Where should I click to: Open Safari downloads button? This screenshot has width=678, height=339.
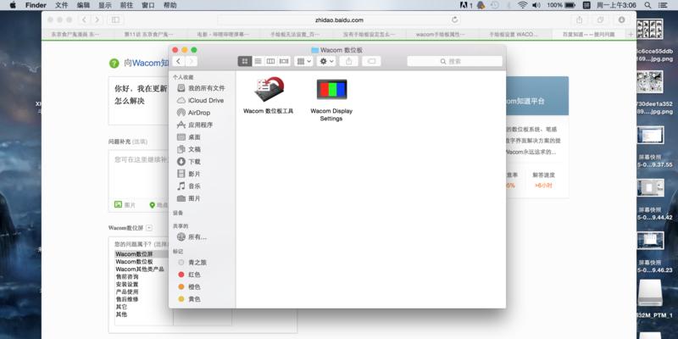[x=622, y=19]
